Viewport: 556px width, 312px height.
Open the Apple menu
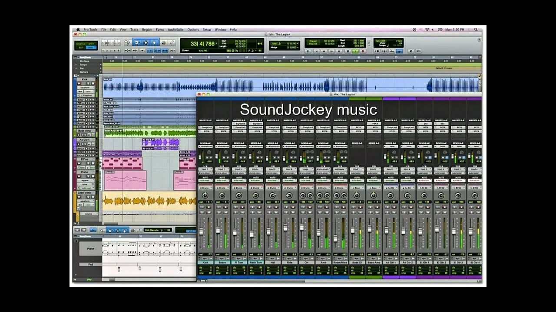tap(78, 29)
